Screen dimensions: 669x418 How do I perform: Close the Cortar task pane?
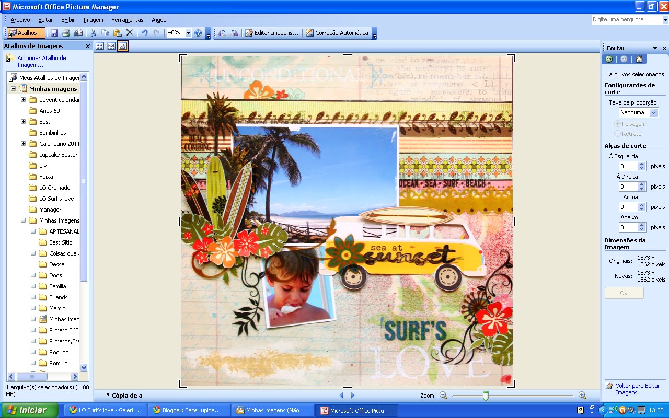(x=664, y=48)
